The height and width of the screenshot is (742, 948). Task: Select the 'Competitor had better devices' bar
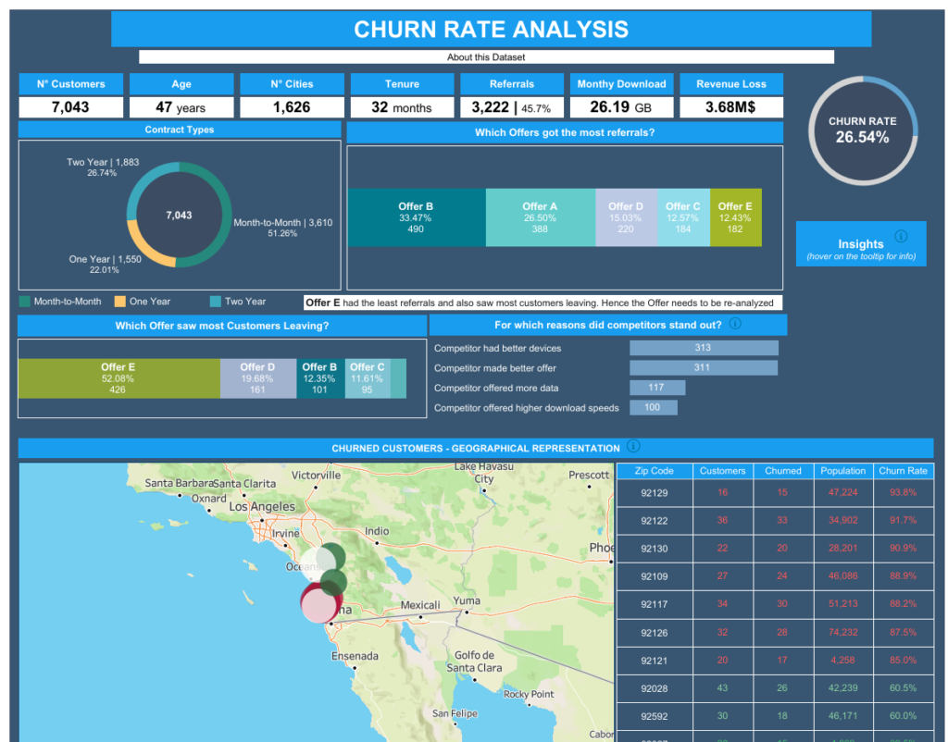[704, 348]
